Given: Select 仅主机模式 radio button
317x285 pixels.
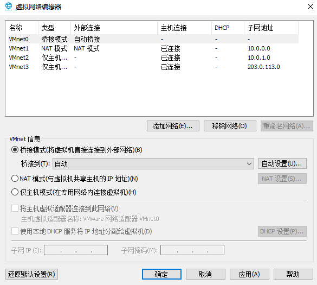Looking at the screenshot, I should coord(15,192).
